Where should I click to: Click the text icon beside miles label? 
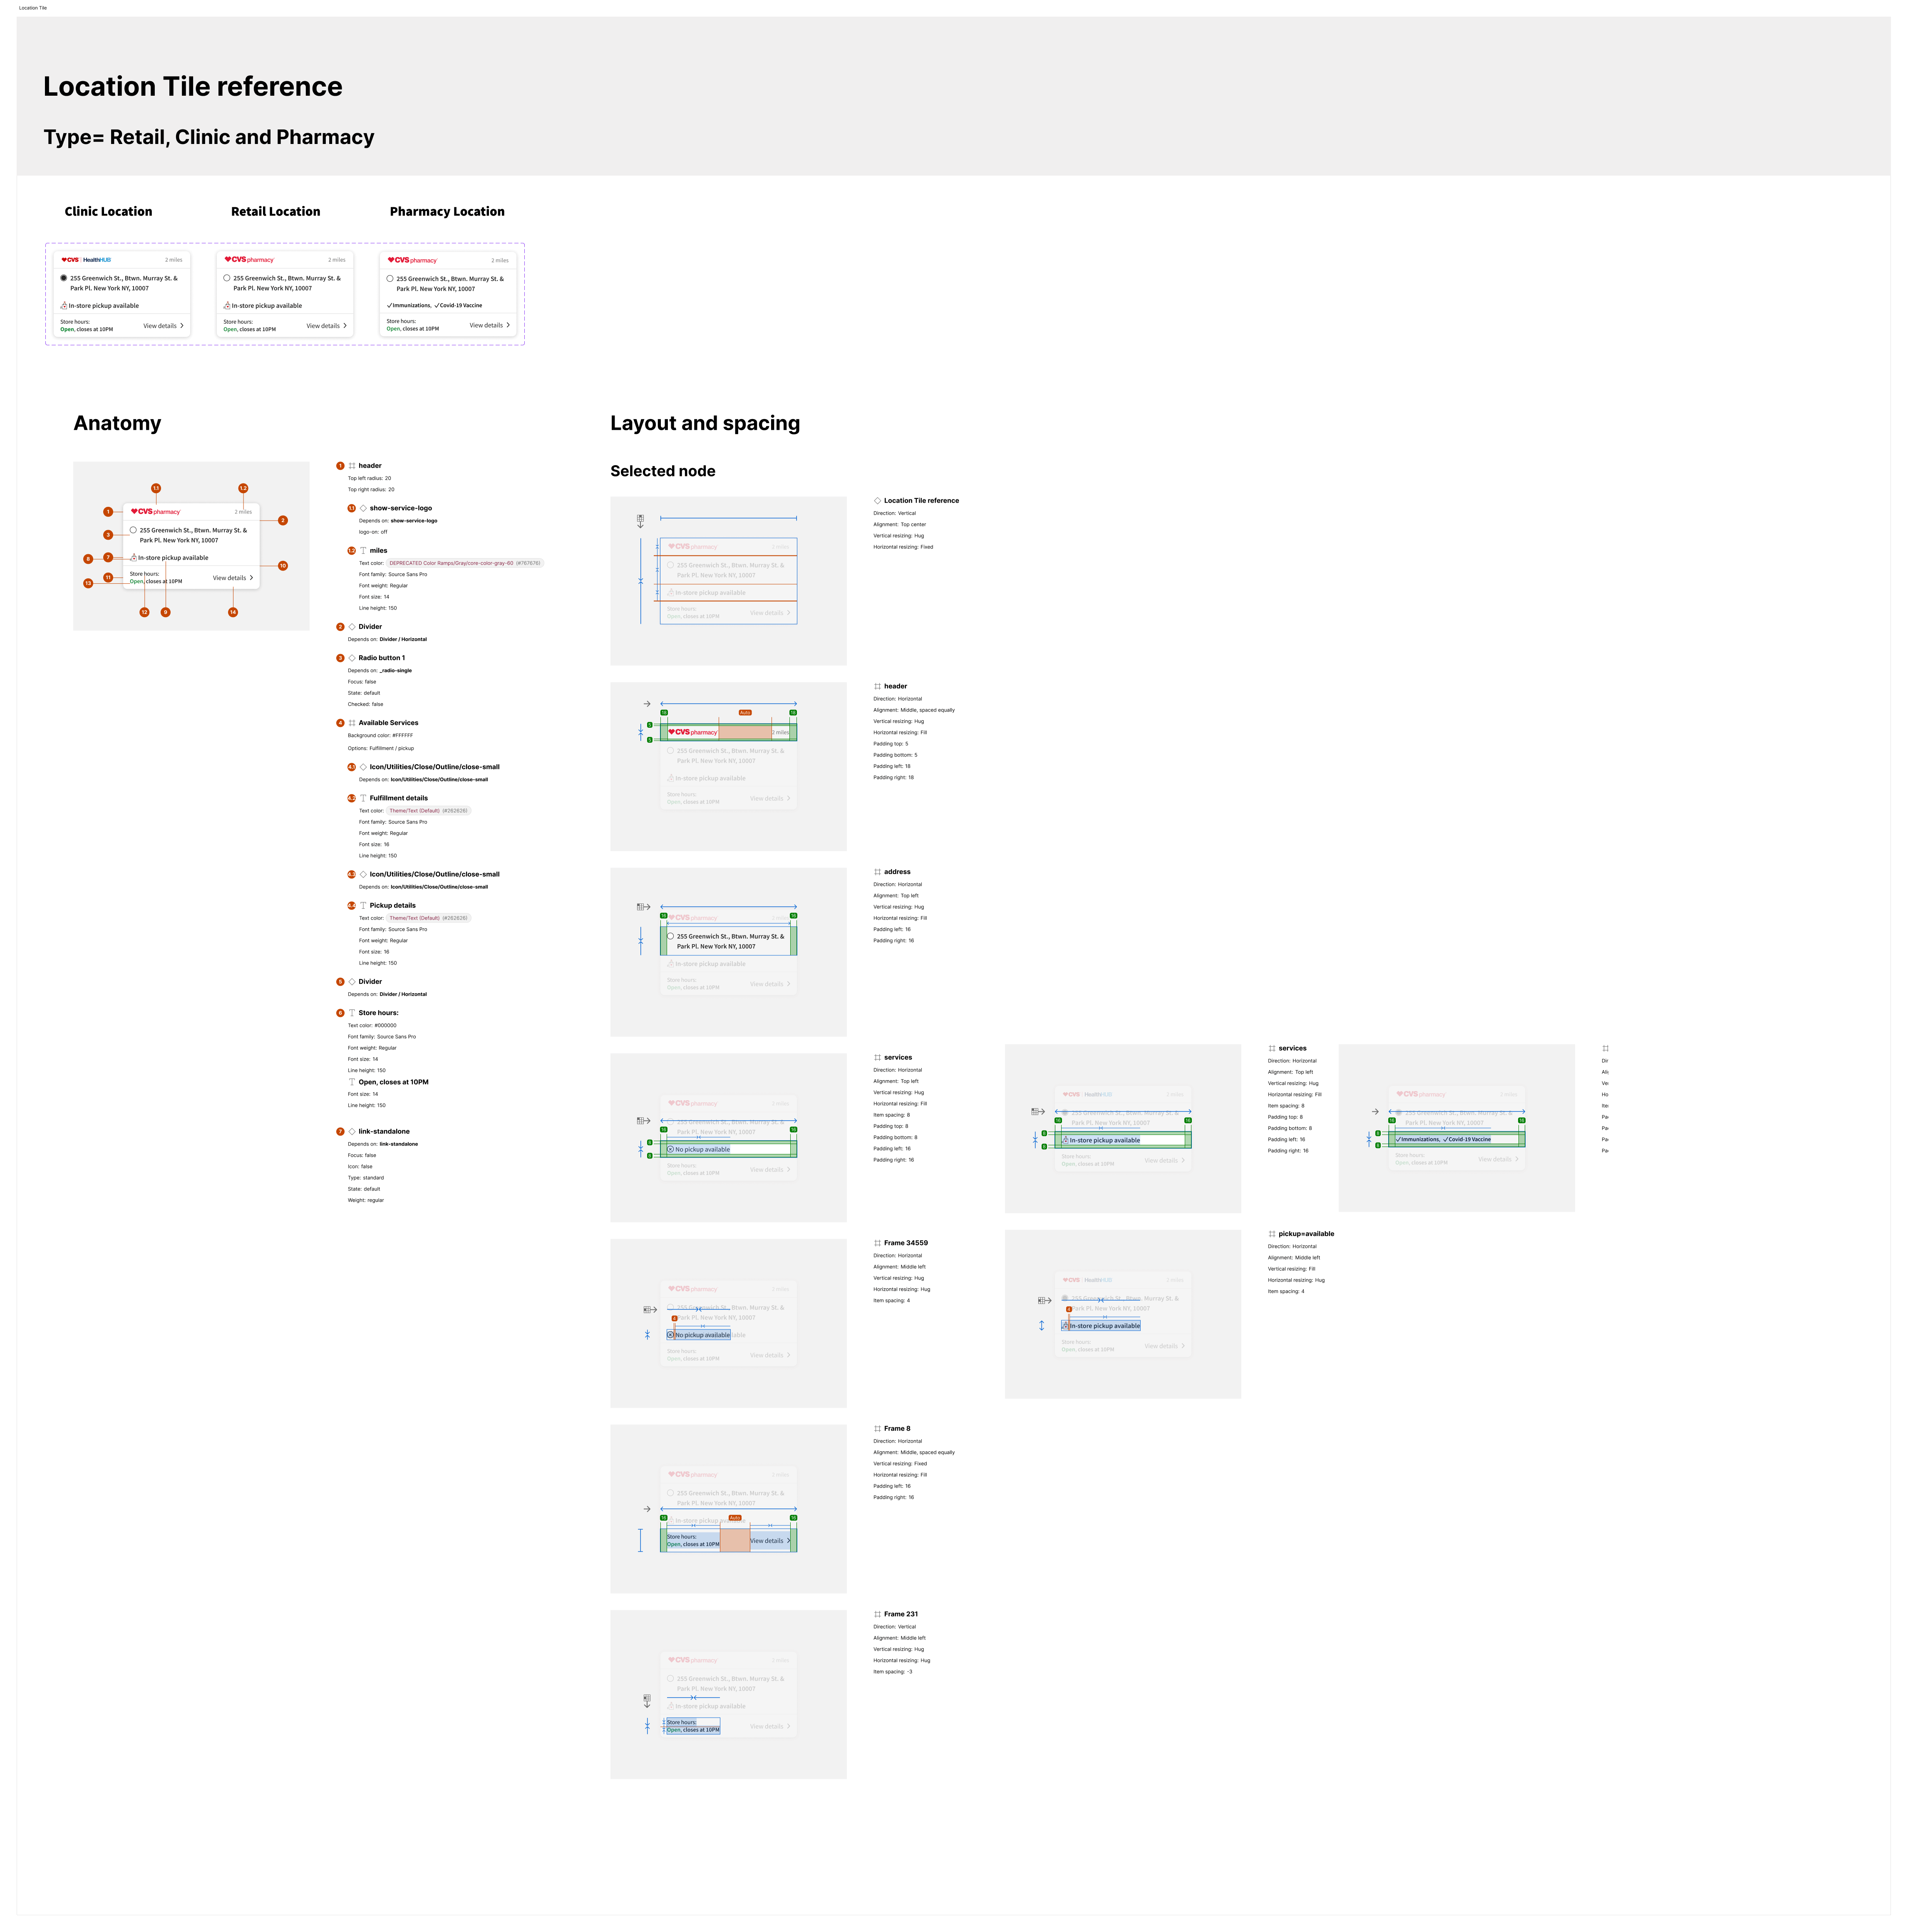(x=363, y=551)
